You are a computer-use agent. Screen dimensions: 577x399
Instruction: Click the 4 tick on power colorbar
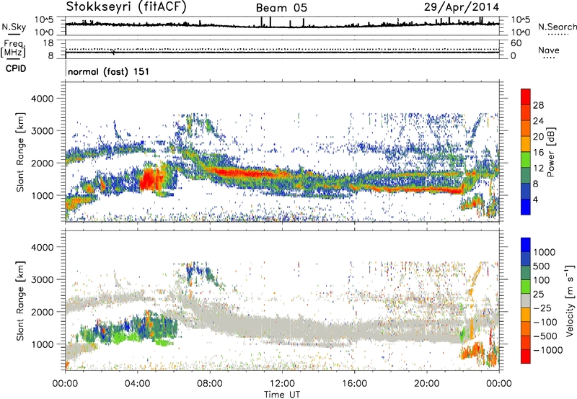[535, 199]
